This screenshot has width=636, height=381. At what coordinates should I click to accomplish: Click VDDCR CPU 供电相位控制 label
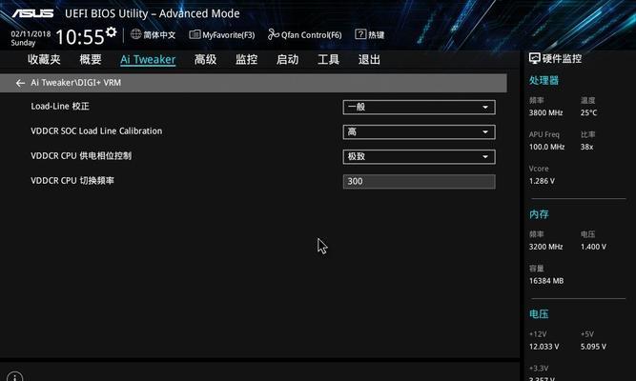81,155
